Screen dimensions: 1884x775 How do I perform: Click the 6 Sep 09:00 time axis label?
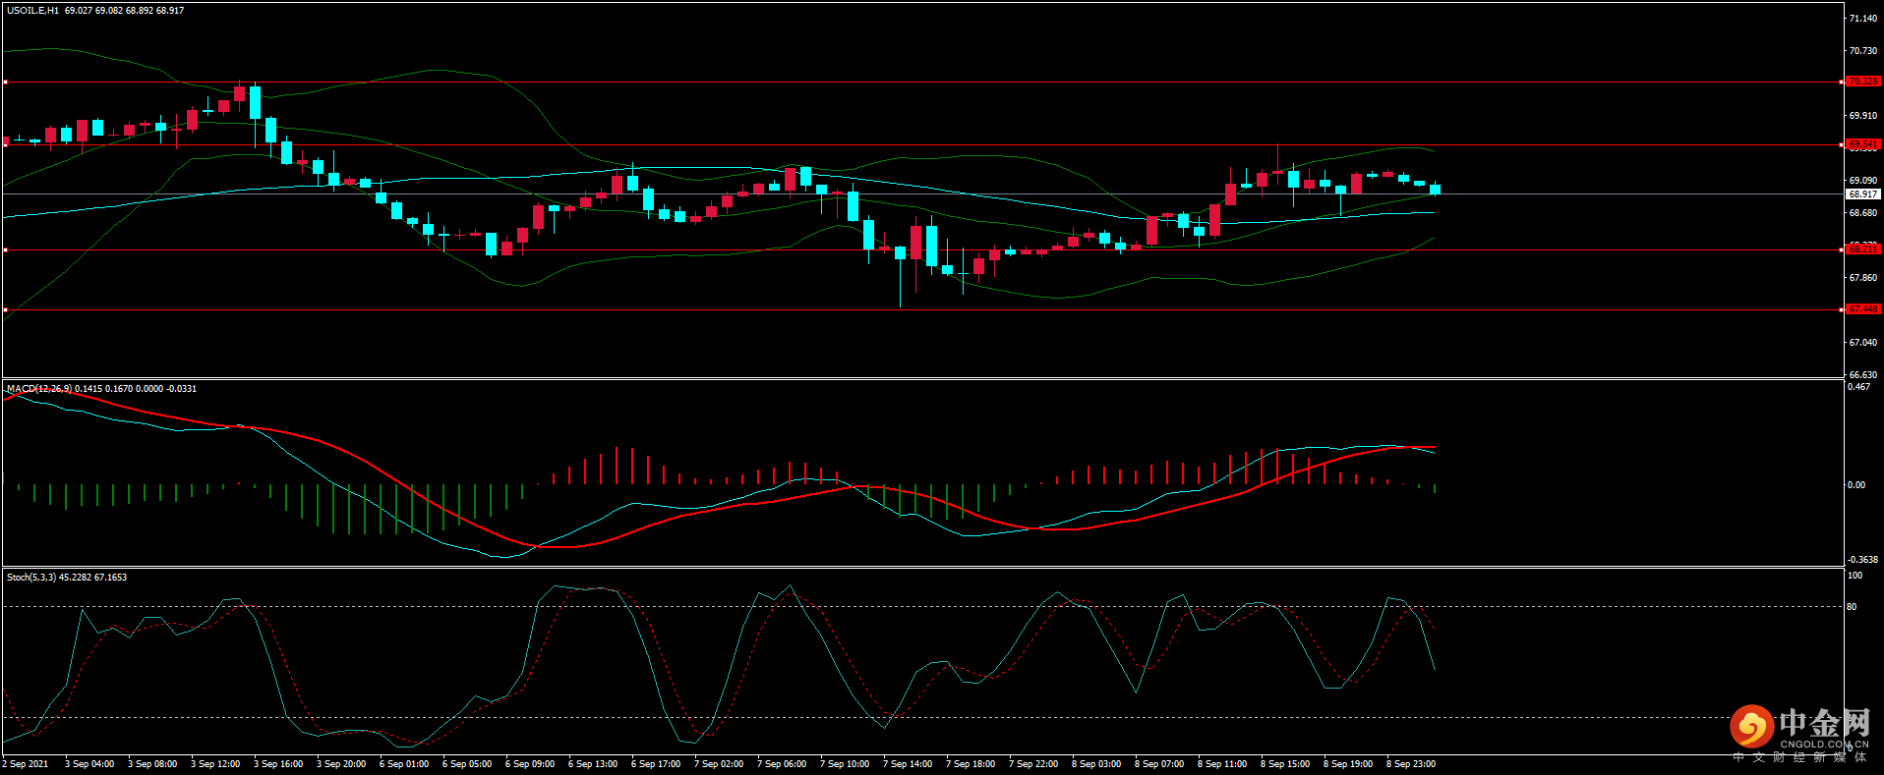(530, 764)
